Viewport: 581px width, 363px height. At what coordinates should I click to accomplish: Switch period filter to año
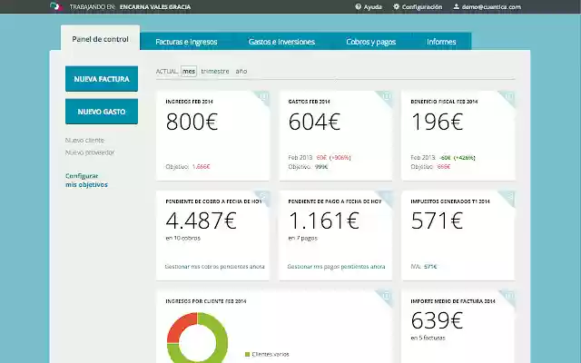(241, 71)
